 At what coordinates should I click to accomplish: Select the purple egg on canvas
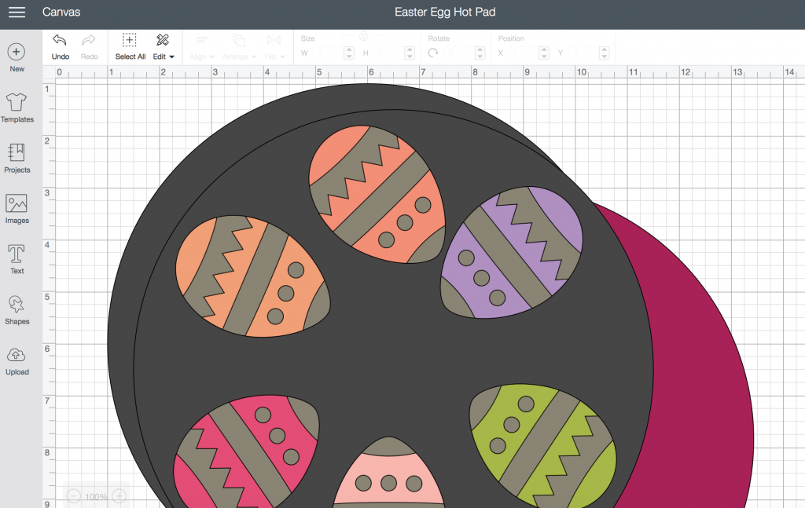(x=511, y=252)
